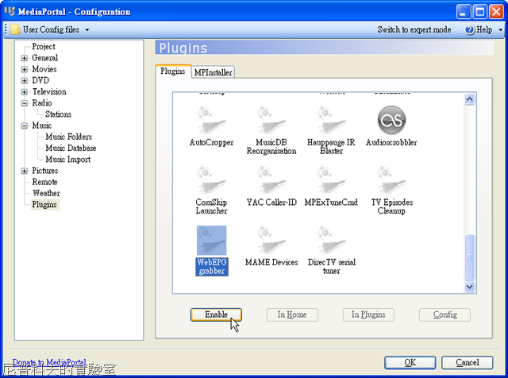Click the OK button

(x=410, y=362)
